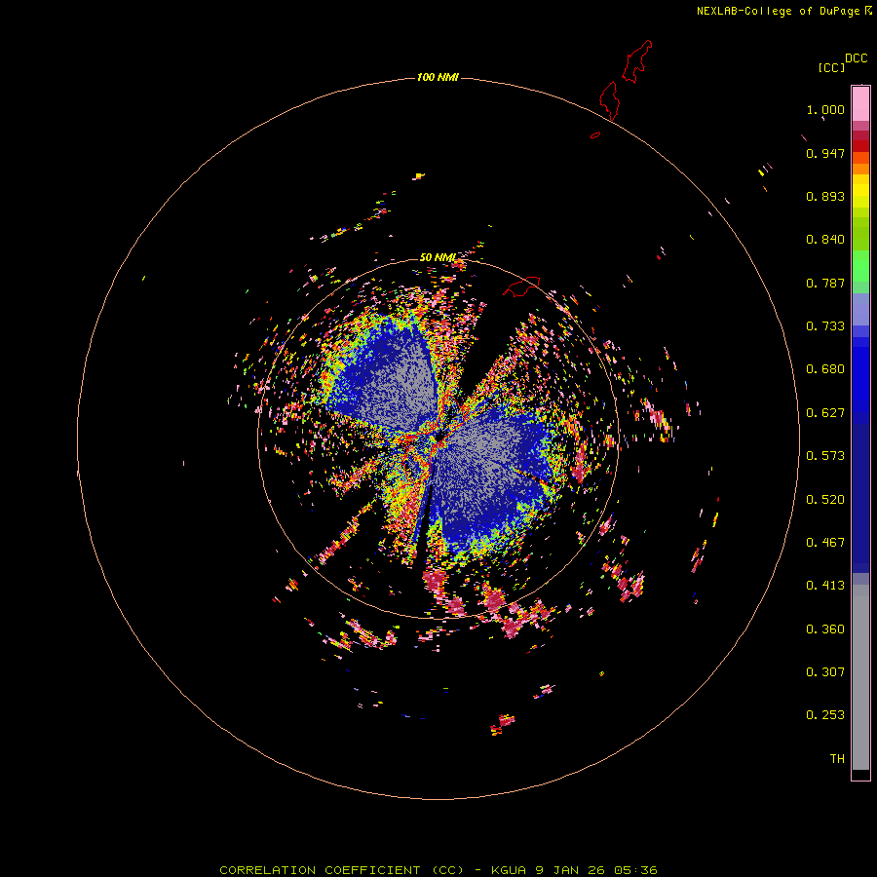Select the 0.787 scale value
Image resolution: width=877 pixels, height=877 pixels.
[825, 283]
